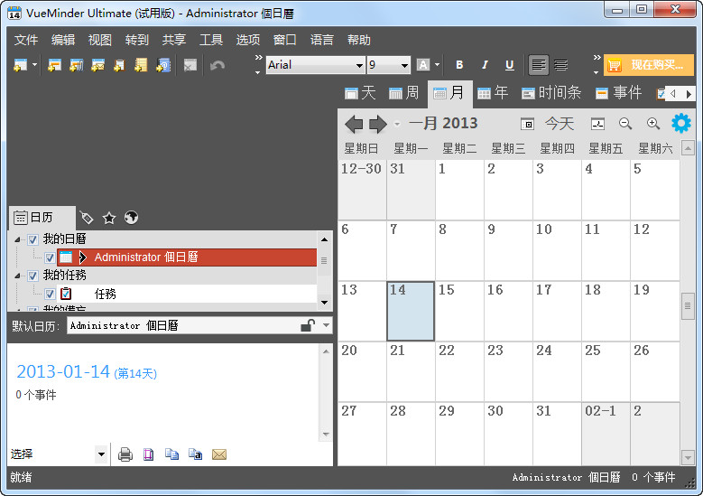Open the 语言 menu
This screenshot has height=496, width=703.
(x=322, y=40)
